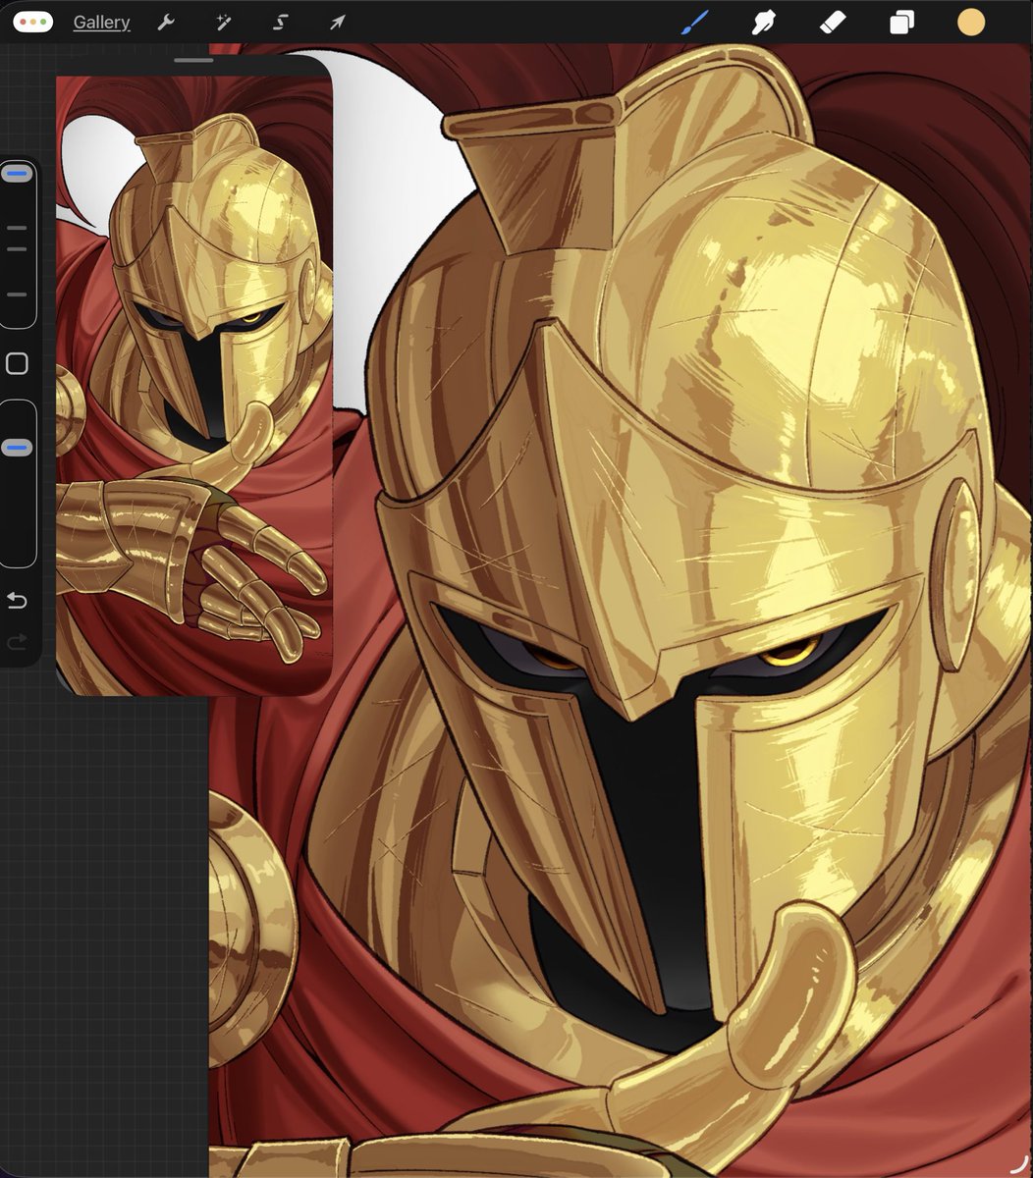Image resolution: width=1033 pixels, height=1178 pixels.
Task: Undo the last action in sidebar
Action: (17, 599)
